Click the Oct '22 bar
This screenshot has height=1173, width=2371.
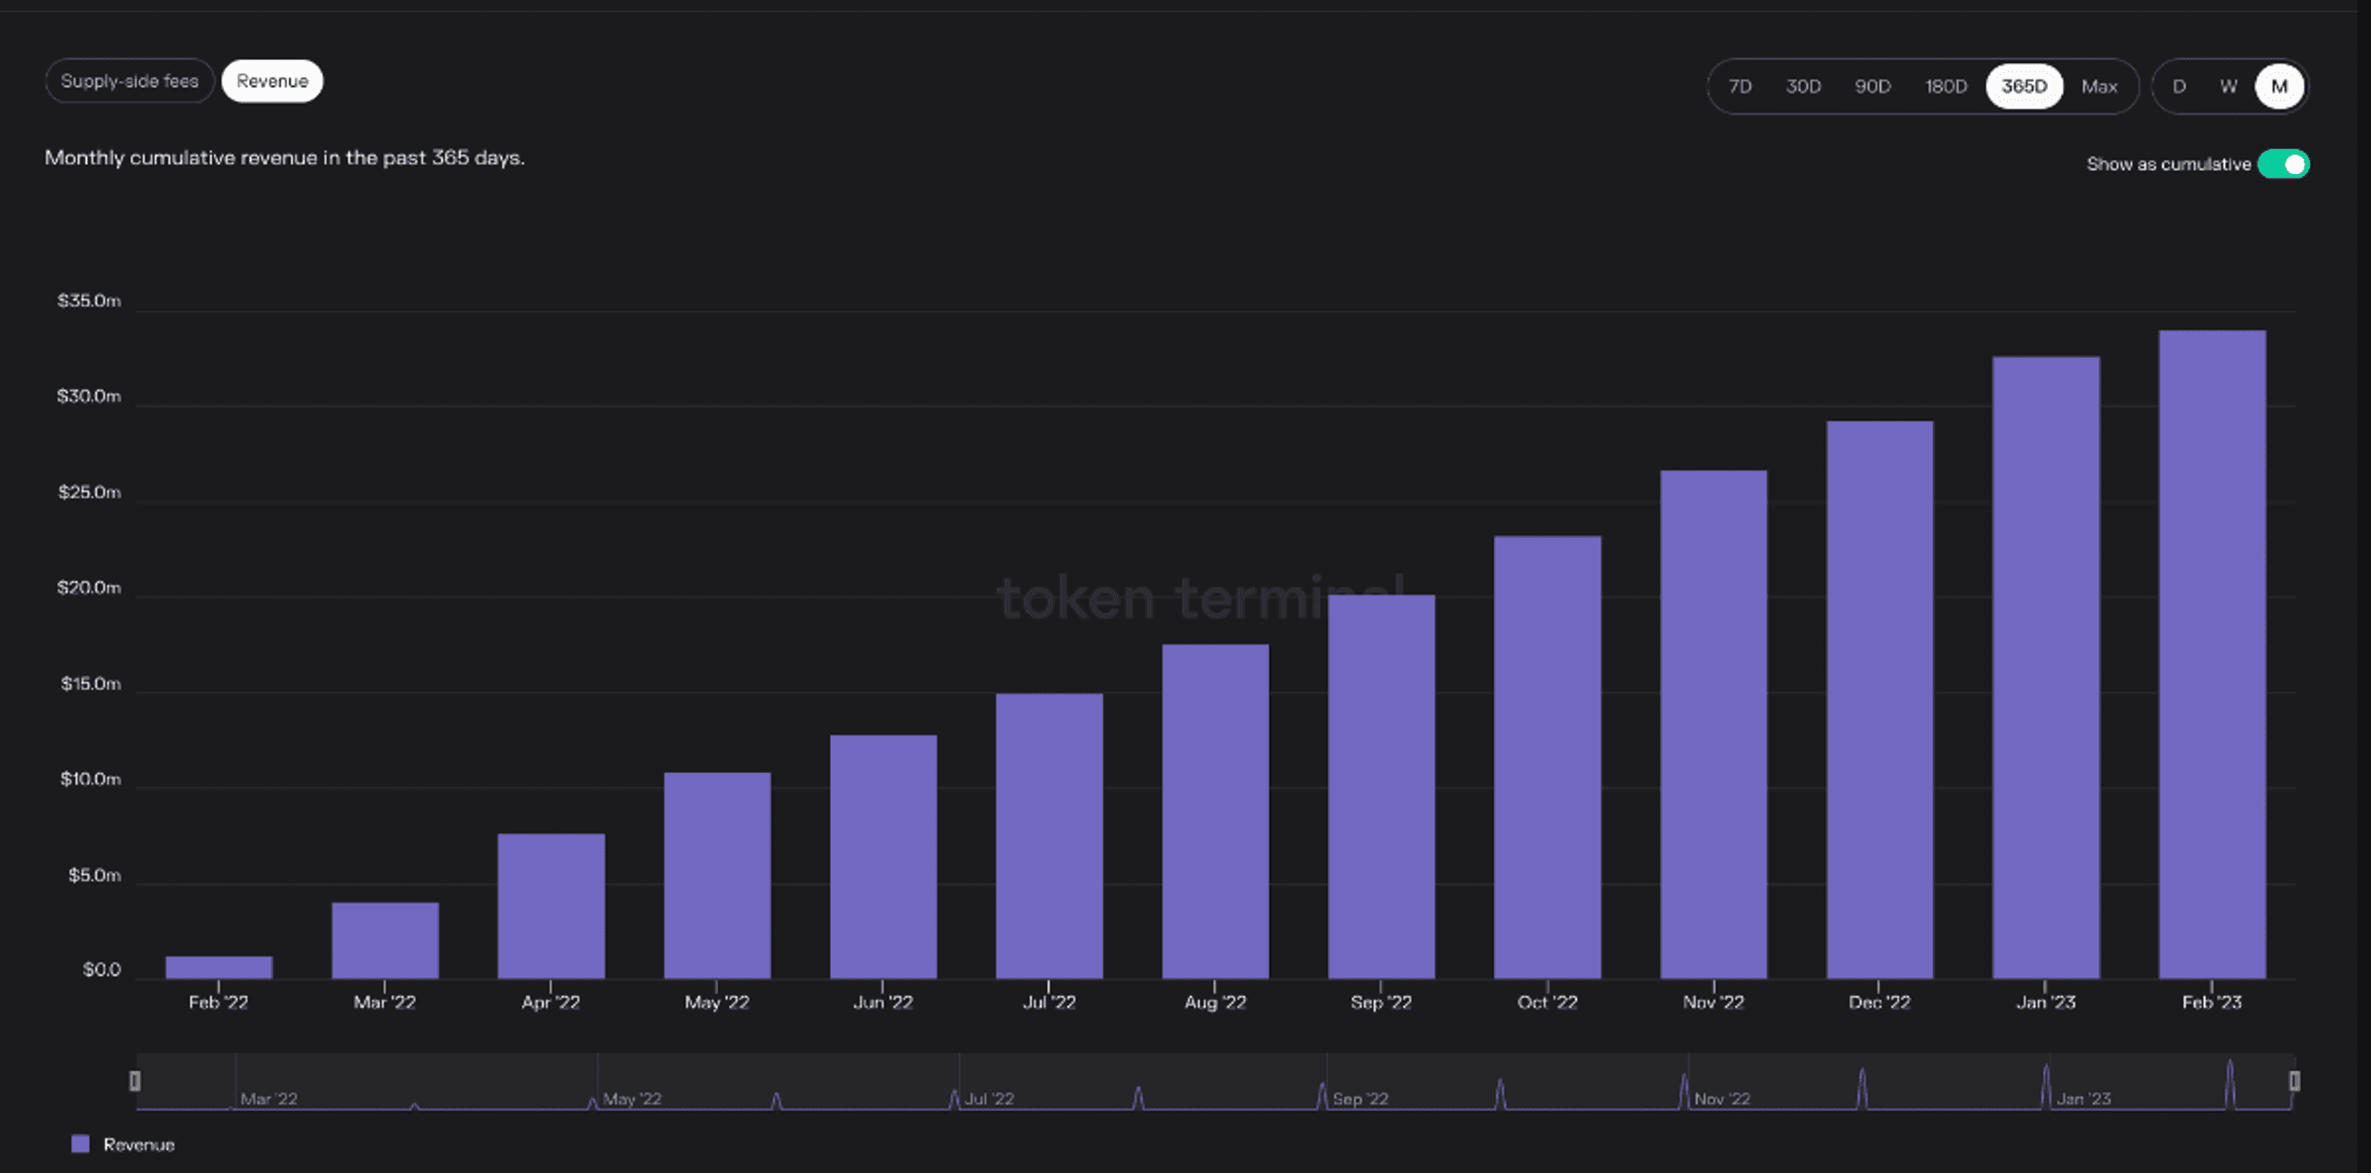(1548, 757)
